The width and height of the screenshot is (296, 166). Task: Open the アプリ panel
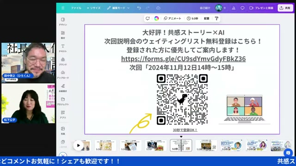[63, 114]
